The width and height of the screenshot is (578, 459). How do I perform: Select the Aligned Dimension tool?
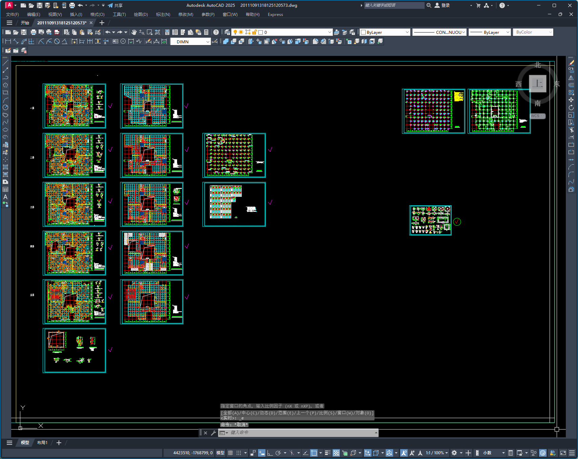pos(16,41)
